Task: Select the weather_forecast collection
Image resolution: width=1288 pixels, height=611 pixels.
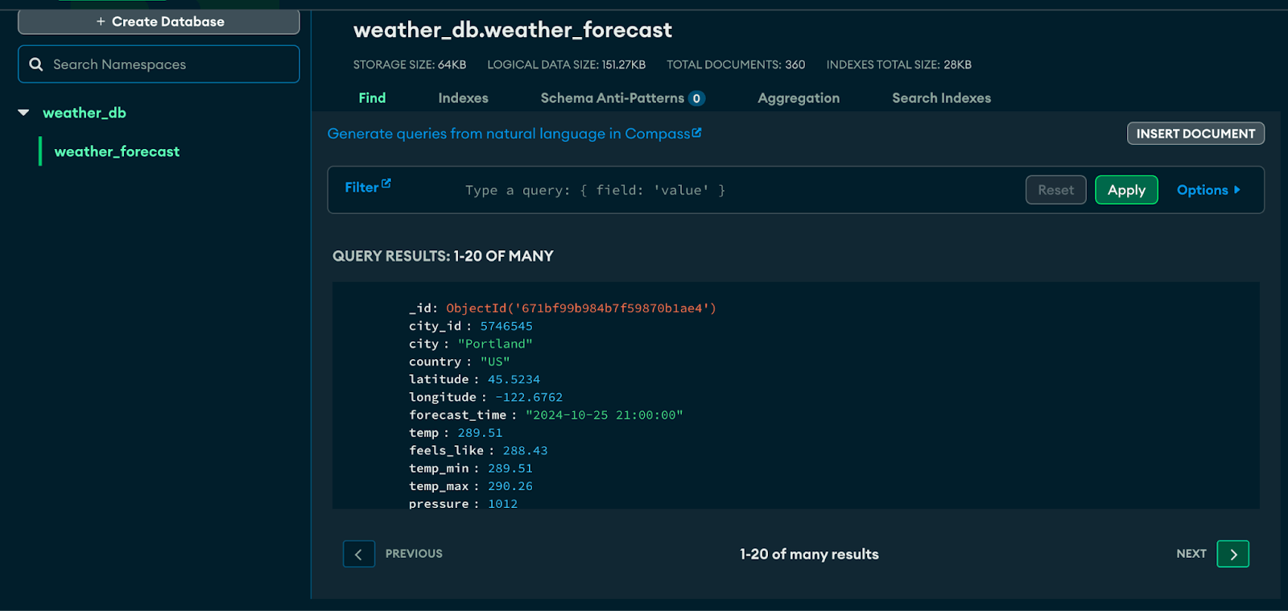Action: click(x=117, y=151)
